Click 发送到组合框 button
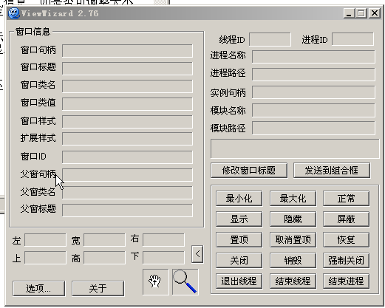The height and width of the screenshot is (308, 385). click(332, 170)
